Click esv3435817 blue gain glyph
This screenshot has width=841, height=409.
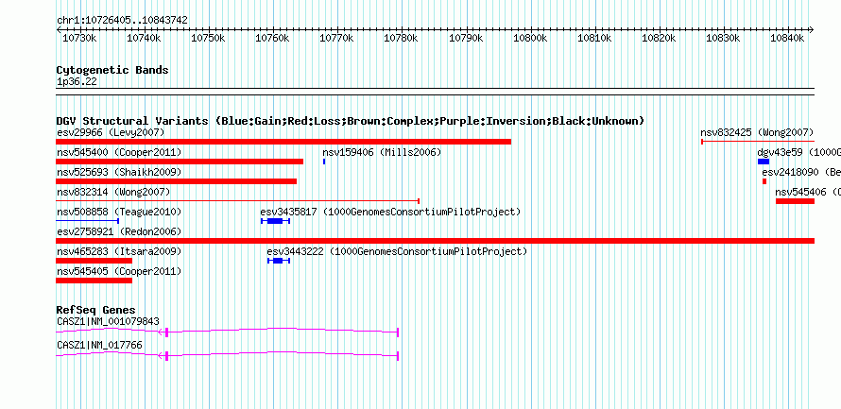275,221
